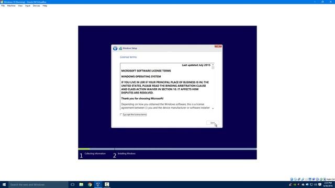Click the Windows Setup title icon
Image resolution: width=335 pixels, height=188 pixels.
[120, 49]
